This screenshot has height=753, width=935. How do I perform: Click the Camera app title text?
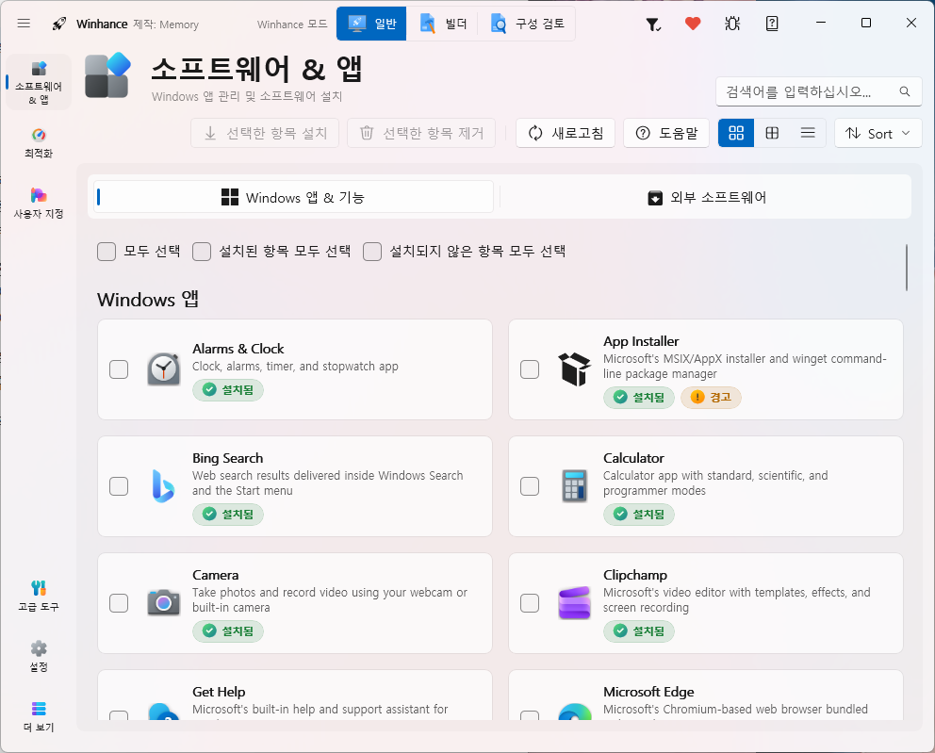pos(215,575)
